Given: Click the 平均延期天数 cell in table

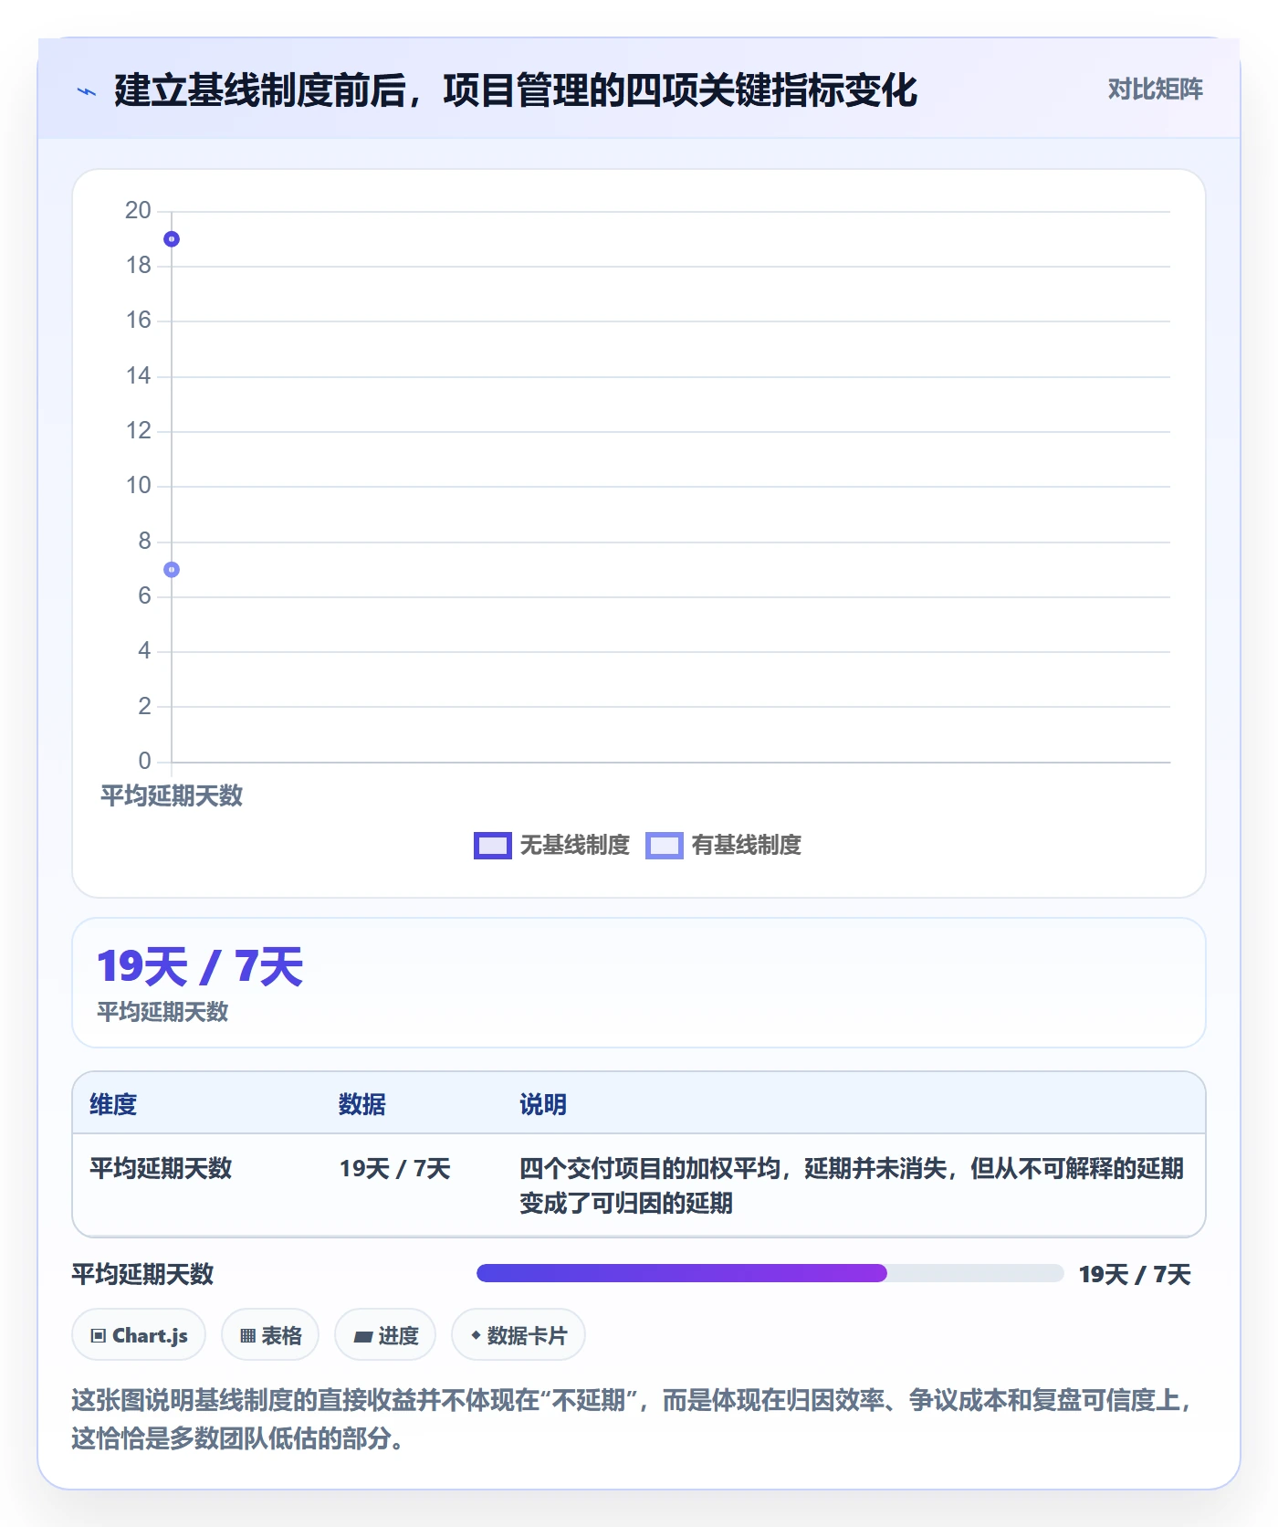Looking at the screenshot, I should [x=161, y=1168].
